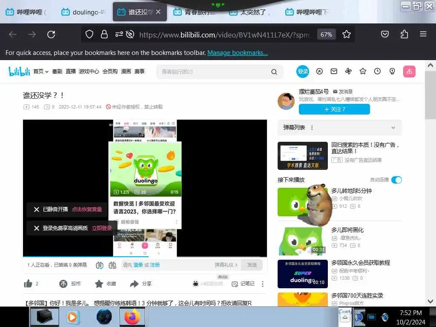The width and height of the screenshot is (436, 327).
Task: Open 会员购 in the navigation
Action: pyautogui.click(x=110, y=72)
